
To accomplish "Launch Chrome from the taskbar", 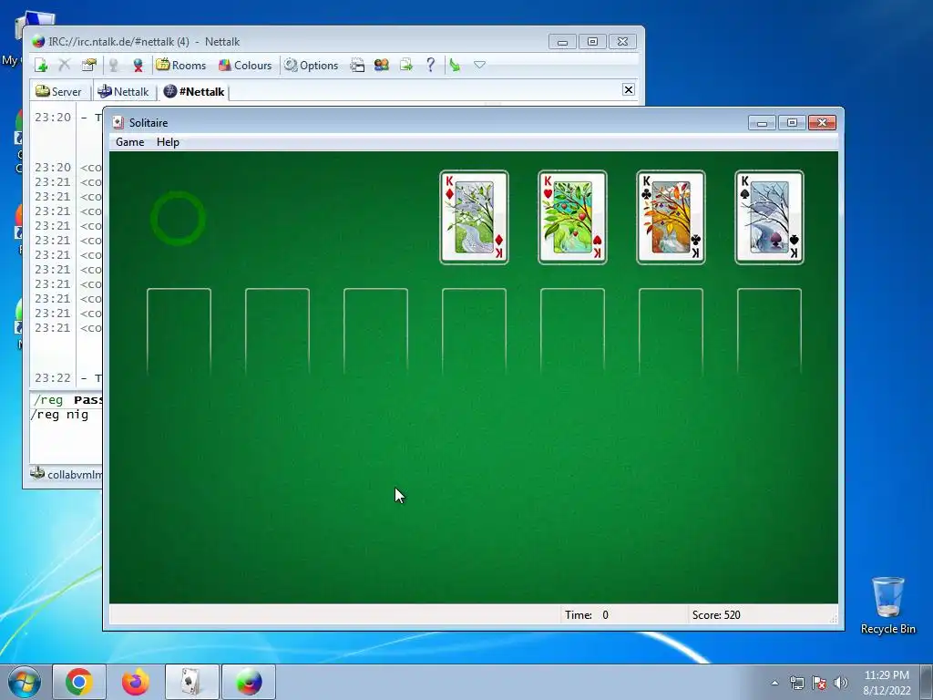I will (x=79, y=682).
